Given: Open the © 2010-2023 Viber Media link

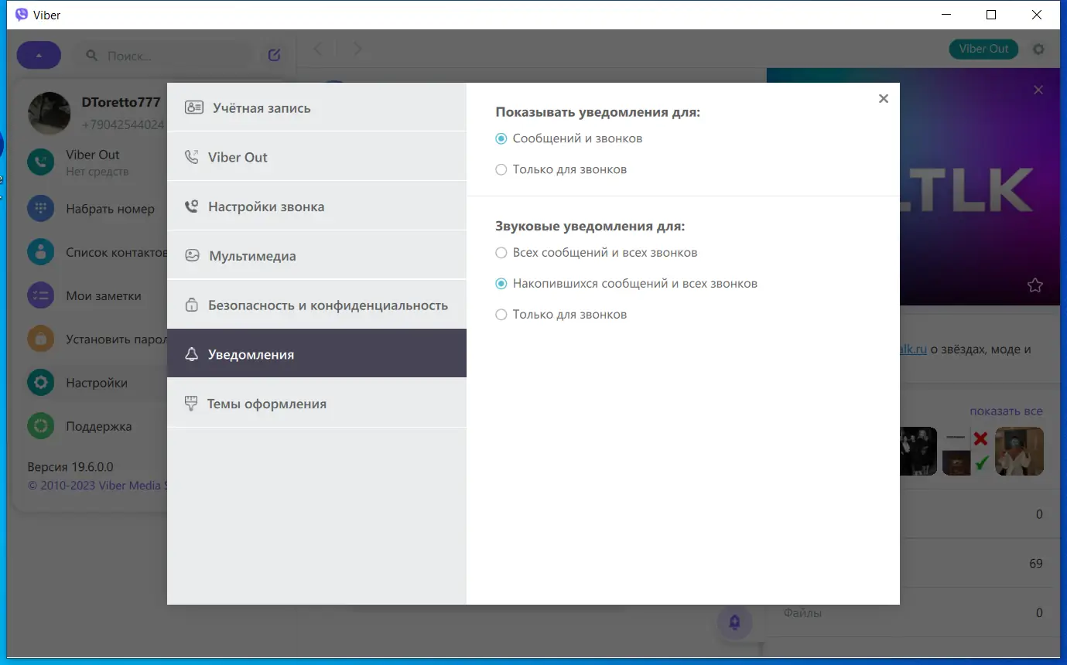Looking at the screenshot, I should (97, 486).
